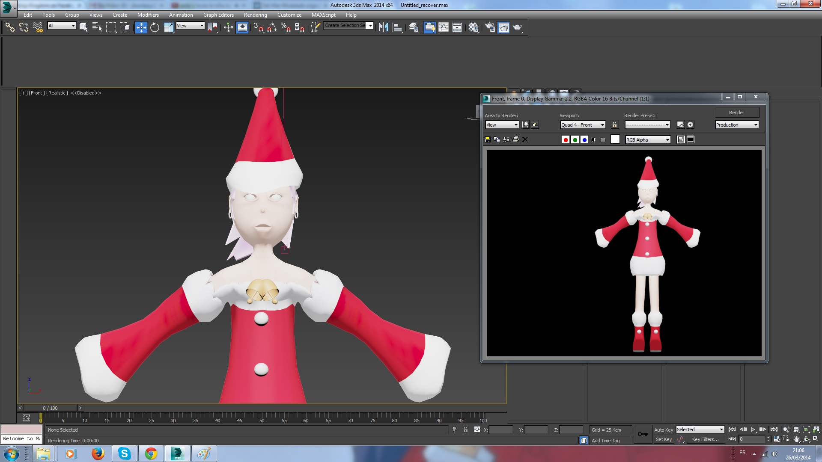Click the Mirror tool icon
Image resolution: width=822 pixels, height=462 pixels.
click(x=383, y=28)
